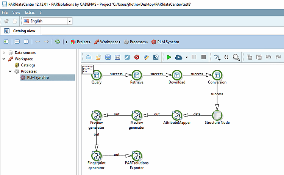The height and width of the screenshot is (175, 284).
Task: Pause the running process
Action: point(194,57)
